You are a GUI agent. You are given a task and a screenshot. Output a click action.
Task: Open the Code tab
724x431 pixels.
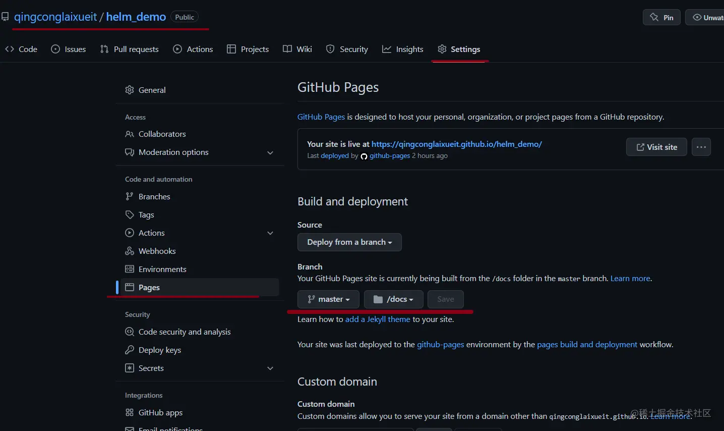point(21,49)
